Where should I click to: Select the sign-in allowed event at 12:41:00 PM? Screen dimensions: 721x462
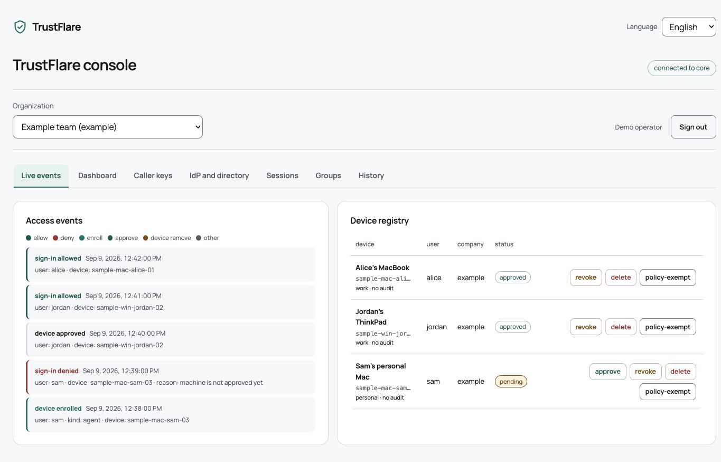(171, 302)
